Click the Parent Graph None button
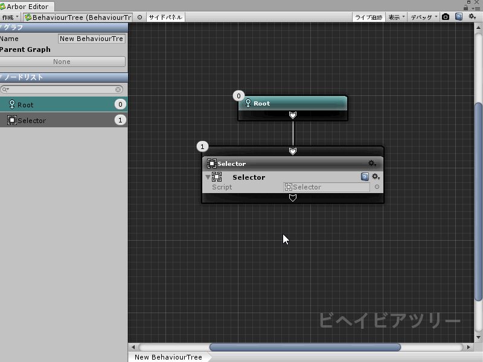Viewport: 483px width, 362px height. click(62, 62)
